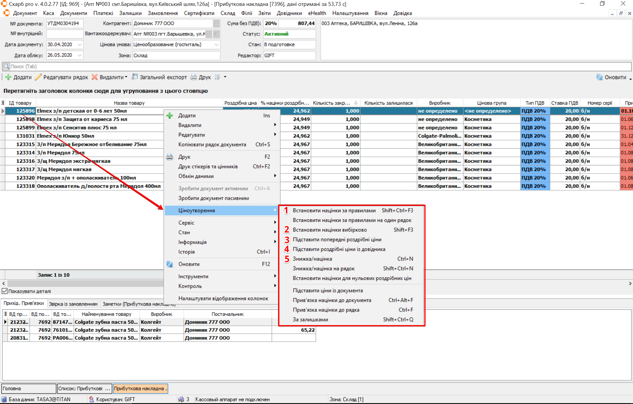Click the pencil Редагувати рядок icon

tap(38, 77)
